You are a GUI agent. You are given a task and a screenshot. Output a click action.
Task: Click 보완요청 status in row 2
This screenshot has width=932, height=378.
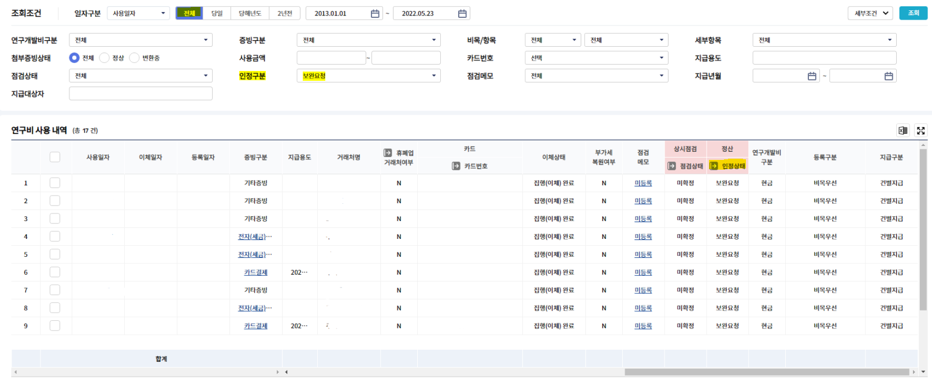point(727,201)
